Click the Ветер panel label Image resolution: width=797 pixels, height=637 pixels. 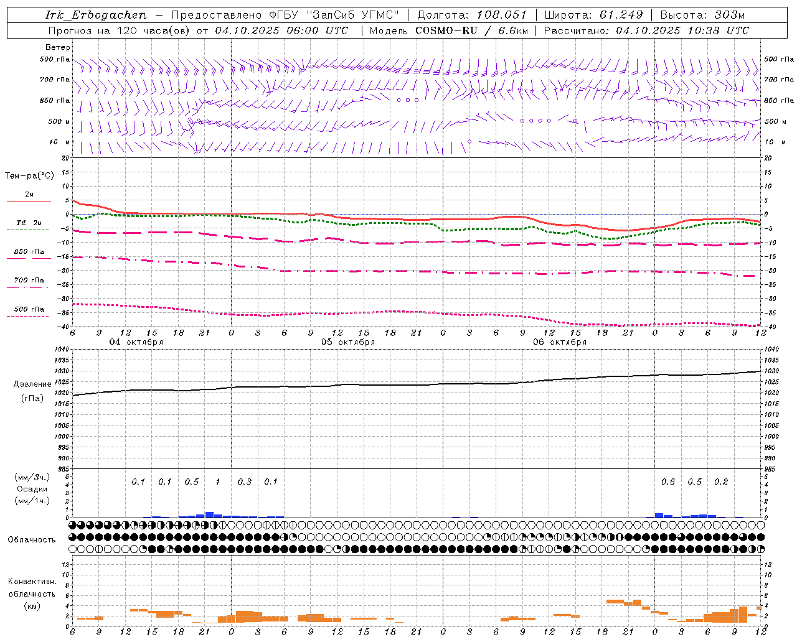[58, 47]
